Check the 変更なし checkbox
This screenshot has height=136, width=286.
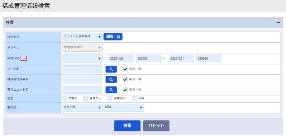point(85,98)
